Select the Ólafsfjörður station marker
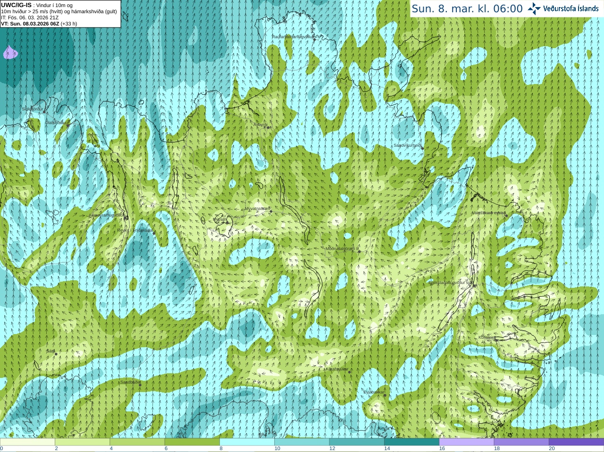Viewport: 604px width, 452px height. tap(67, 125)
